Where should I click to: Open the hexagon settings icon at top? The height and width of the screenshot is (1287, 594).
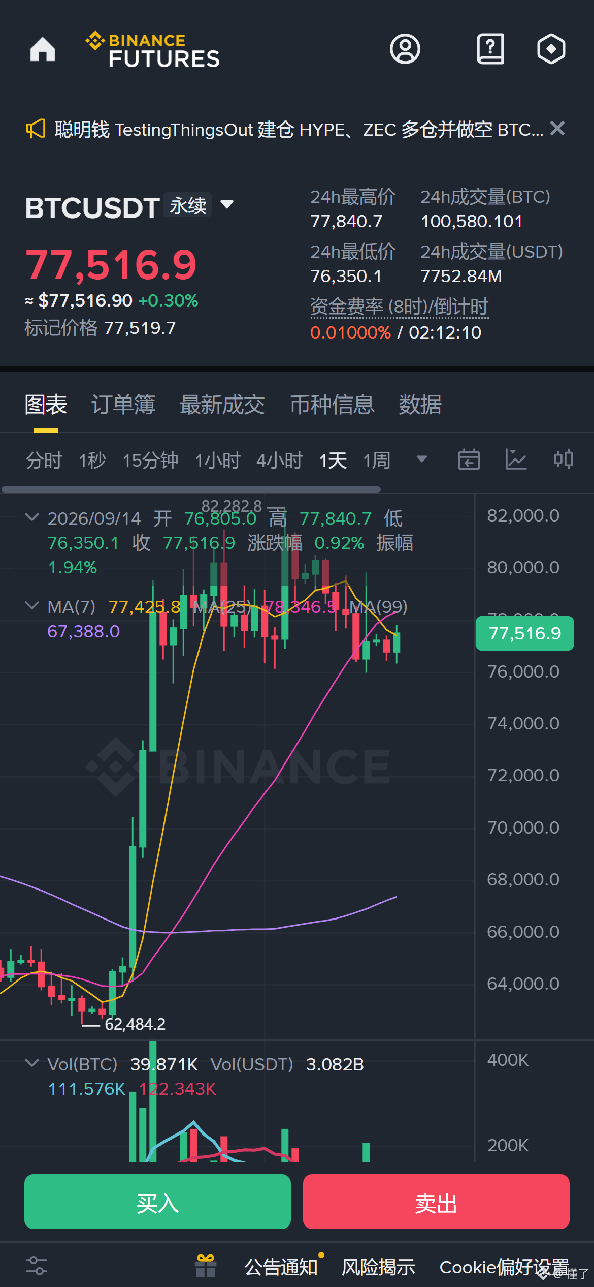tap(551, 49)
